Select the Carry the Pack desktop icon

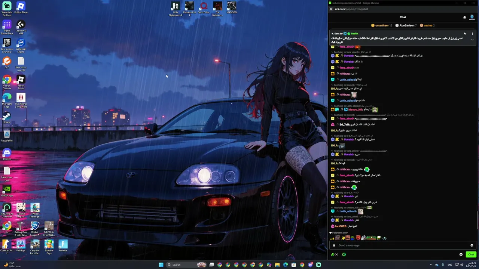35,247
